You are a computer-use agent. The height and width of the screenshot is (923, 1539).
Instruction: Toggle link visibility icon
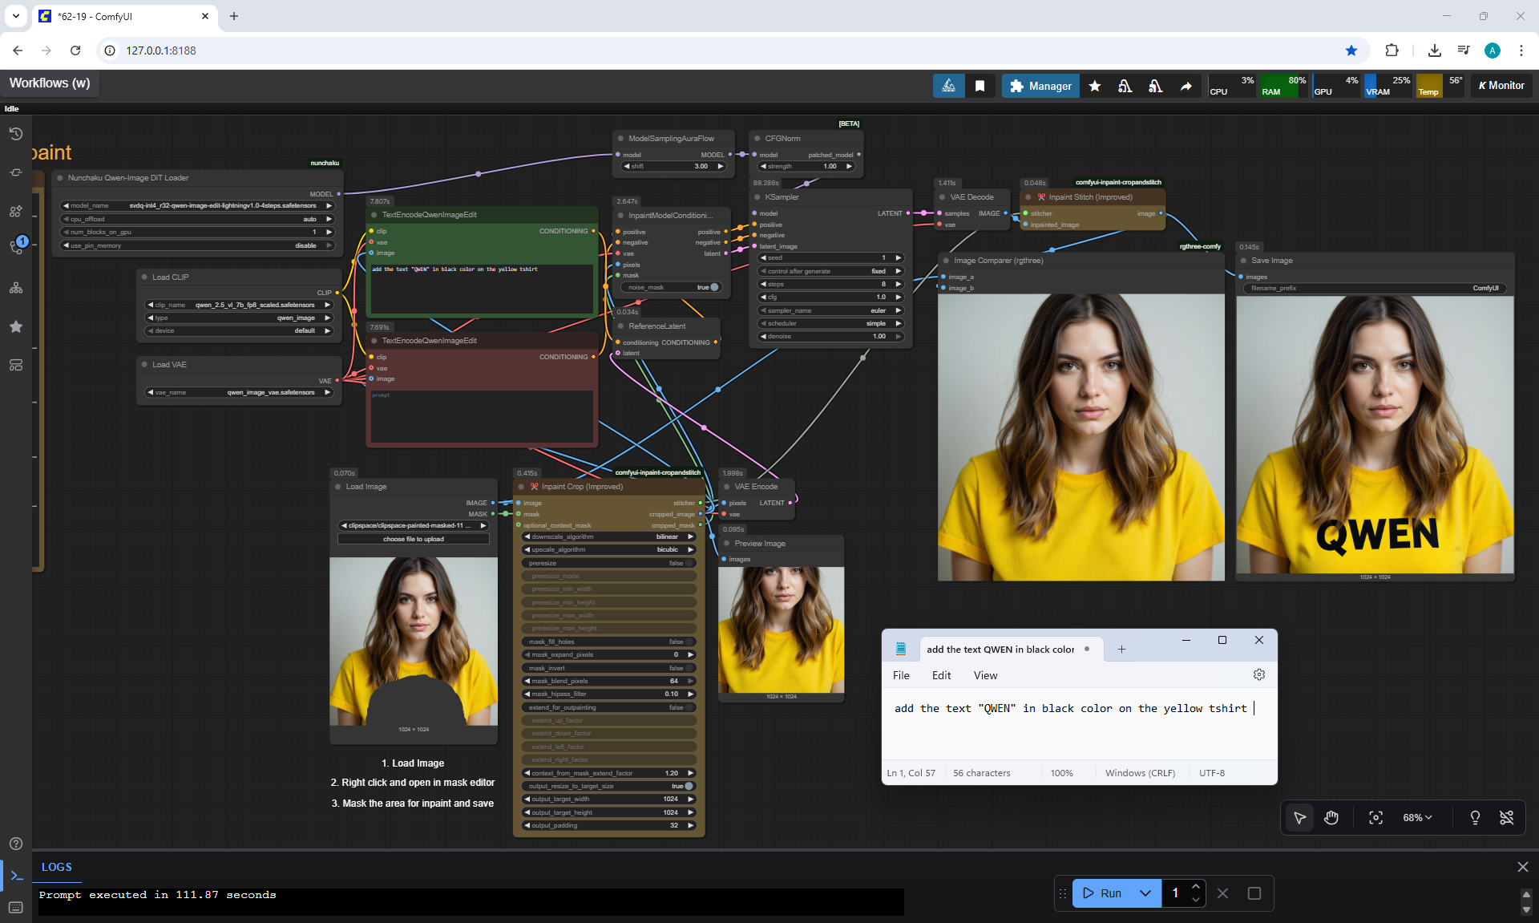point(1506,817)
